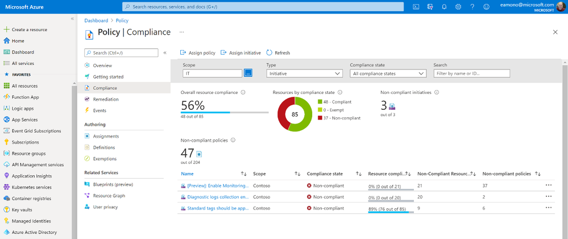This screenshot has width=568, height=239.
Task: Open the portal settings gear
Action: (458, 6)
